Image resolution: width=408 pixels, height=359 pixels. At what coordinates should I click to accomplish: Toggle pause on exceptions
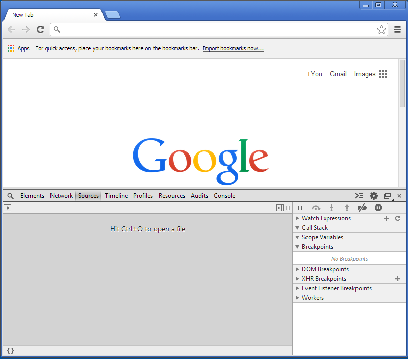pos(378,208)
